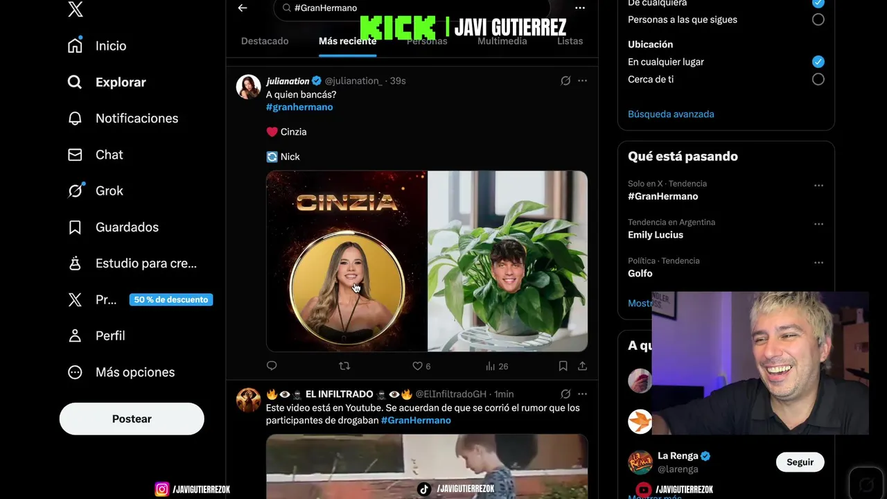Click the 1min timestamp on EL INFILTRADO's post
The height and width of the screenshot is (499, 887).
click(x=504, y=394)
